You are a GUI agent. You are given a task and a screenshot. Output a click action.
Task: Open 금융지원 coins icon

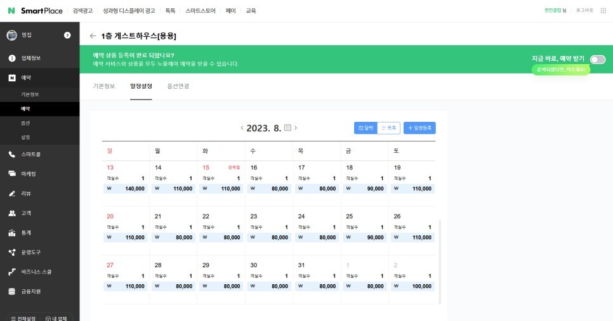tap(12, 291)
